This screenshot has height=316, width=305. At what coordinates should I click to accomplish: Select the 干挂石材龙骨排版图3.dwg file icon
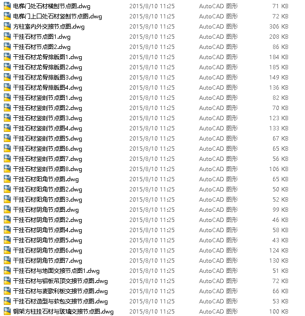point(7,78)
